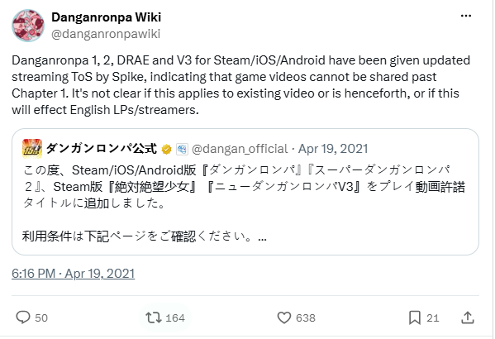
Task: Click the share upload icon
Action: click(468, 318)
